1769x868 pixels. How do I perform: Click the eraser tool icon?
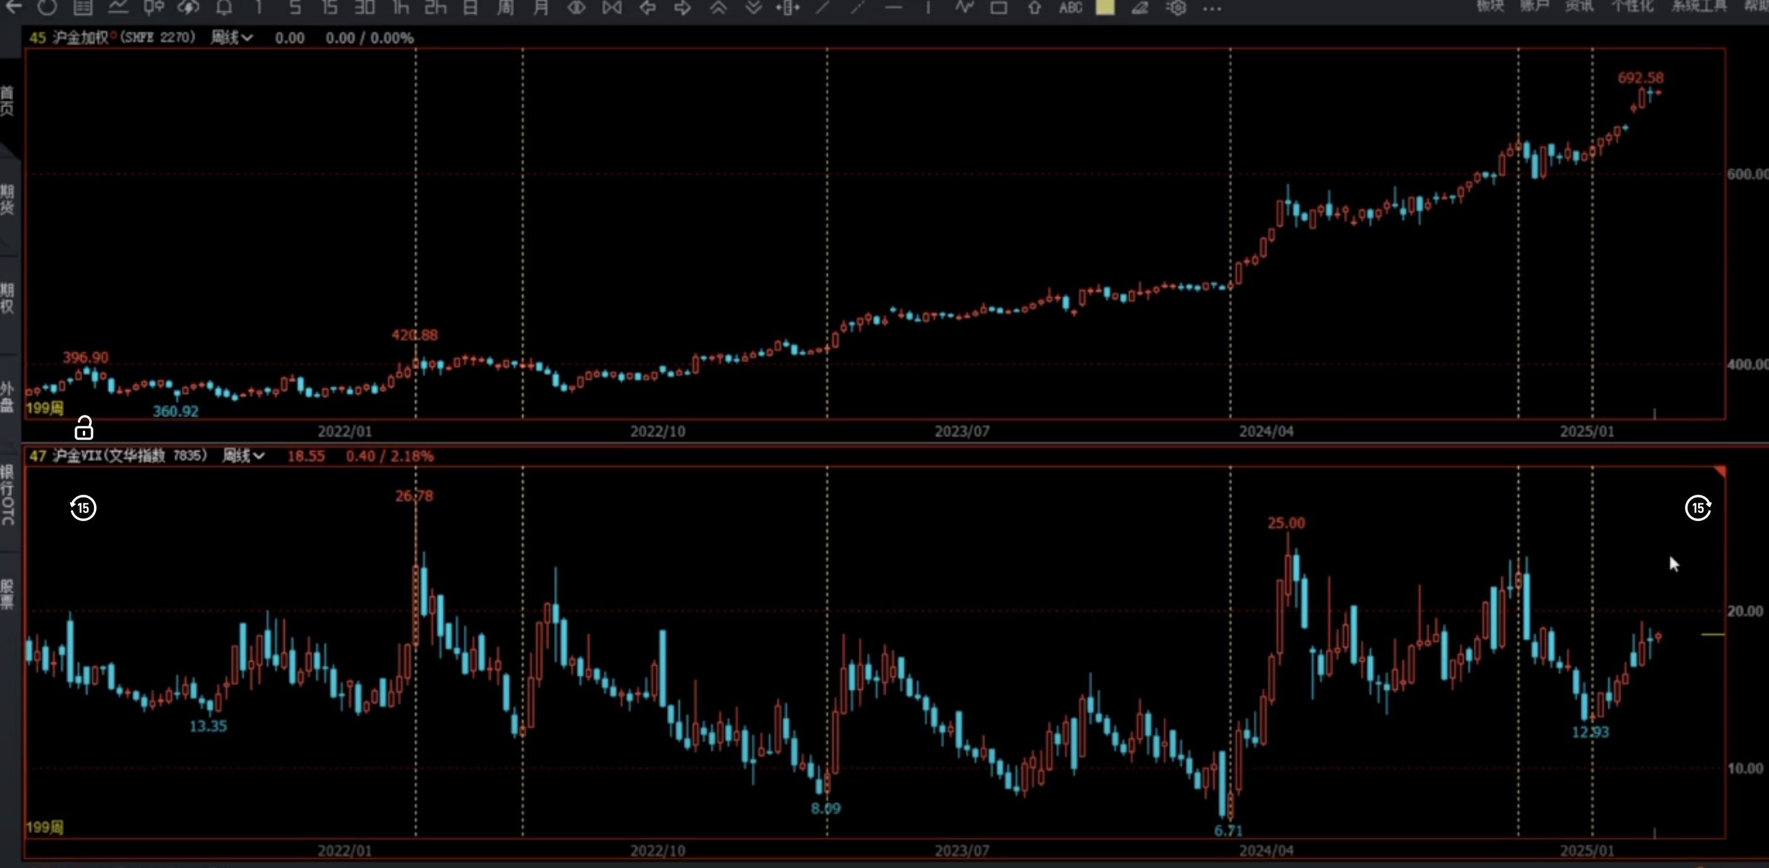point(1140,8)
